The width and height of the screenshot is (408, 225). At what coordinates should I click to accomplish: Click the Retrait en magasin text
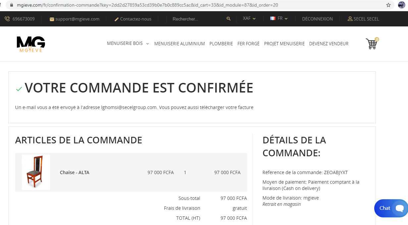click(x=281, y=204)
